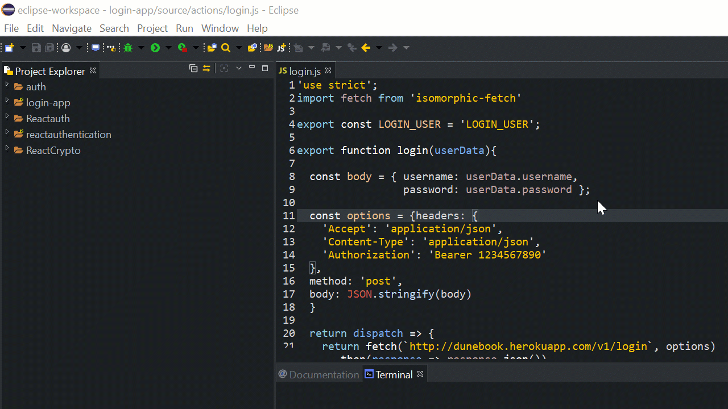728x409 pixels.
Task: Open the External Tools dropdown arrow
Action: [x=196, y=48]
